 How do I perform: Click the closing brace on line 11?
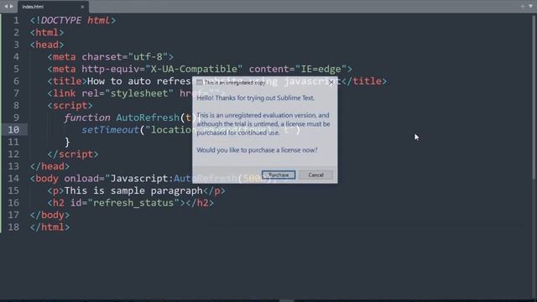[67, 142]
